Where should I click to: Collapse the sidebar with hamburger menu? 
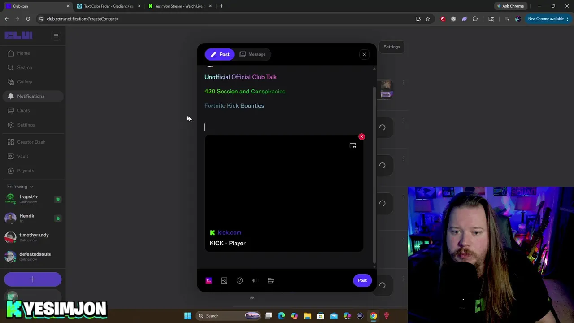tap(56, 35)
